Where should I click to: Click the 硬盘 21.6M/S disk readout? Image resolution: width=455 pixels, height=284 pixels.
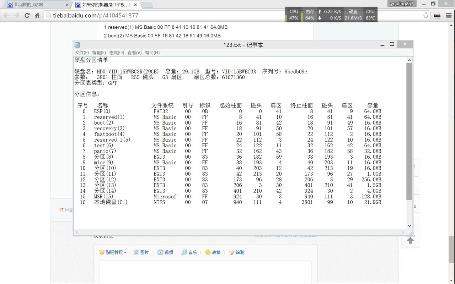click(x=353, y=15)
